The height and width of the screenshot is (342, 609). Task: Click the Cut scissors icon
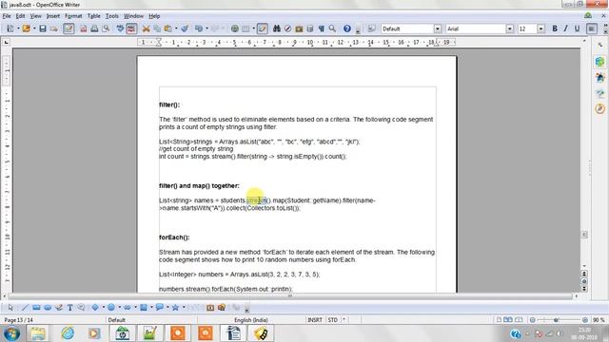pos(146,28)
